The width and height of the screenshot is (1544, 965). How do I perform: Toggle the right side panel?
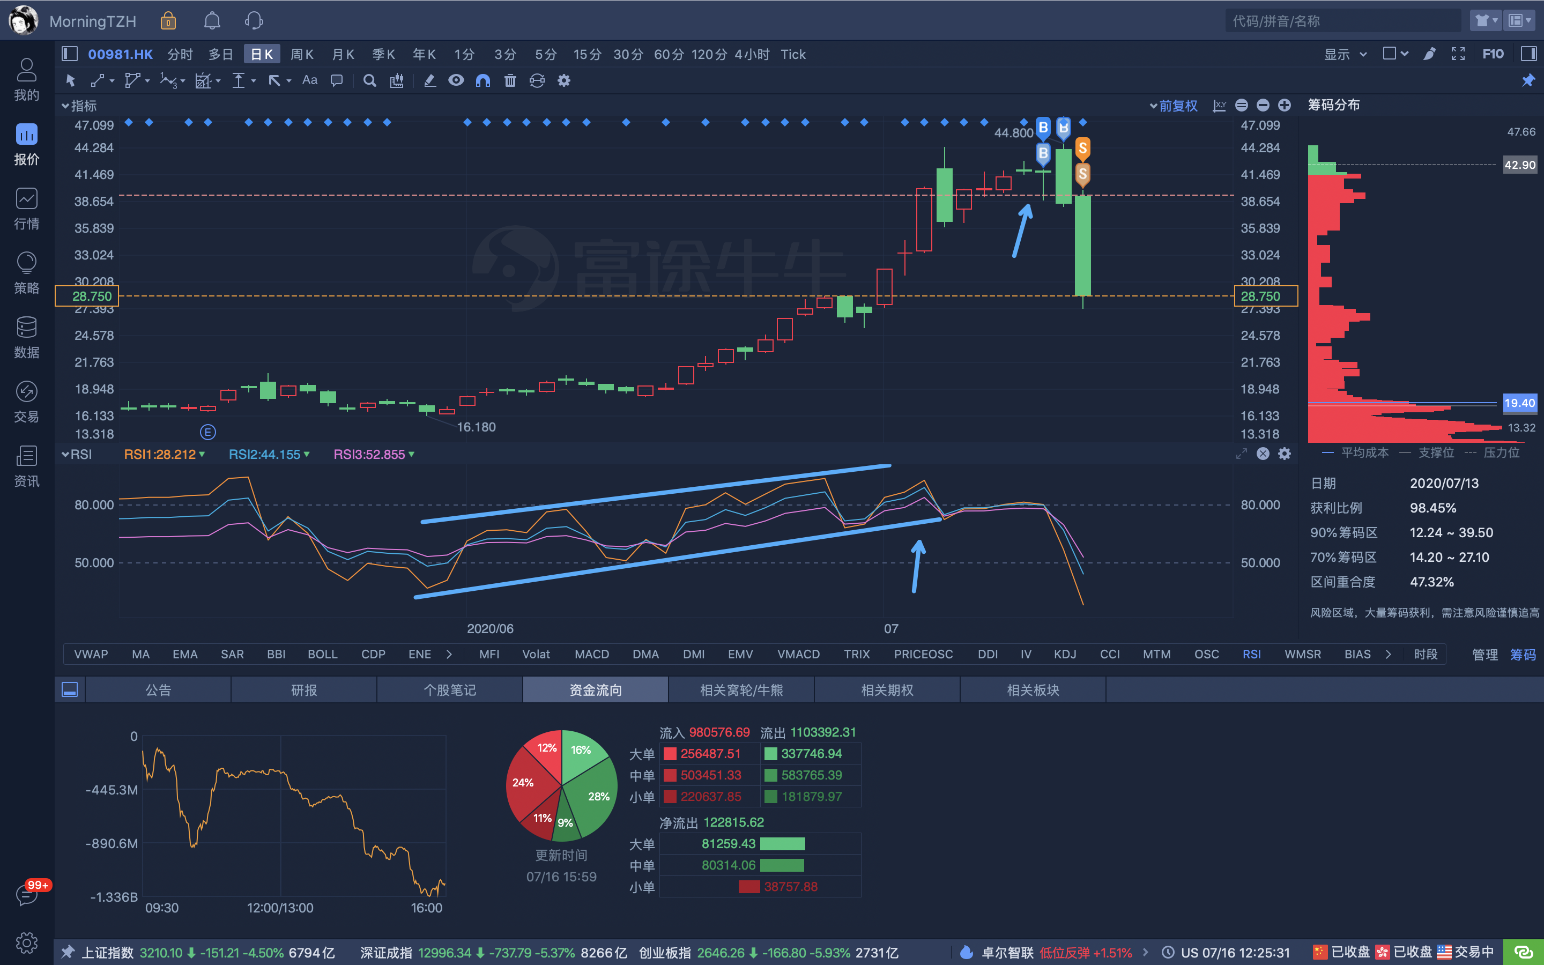[x=1528, y=54]
